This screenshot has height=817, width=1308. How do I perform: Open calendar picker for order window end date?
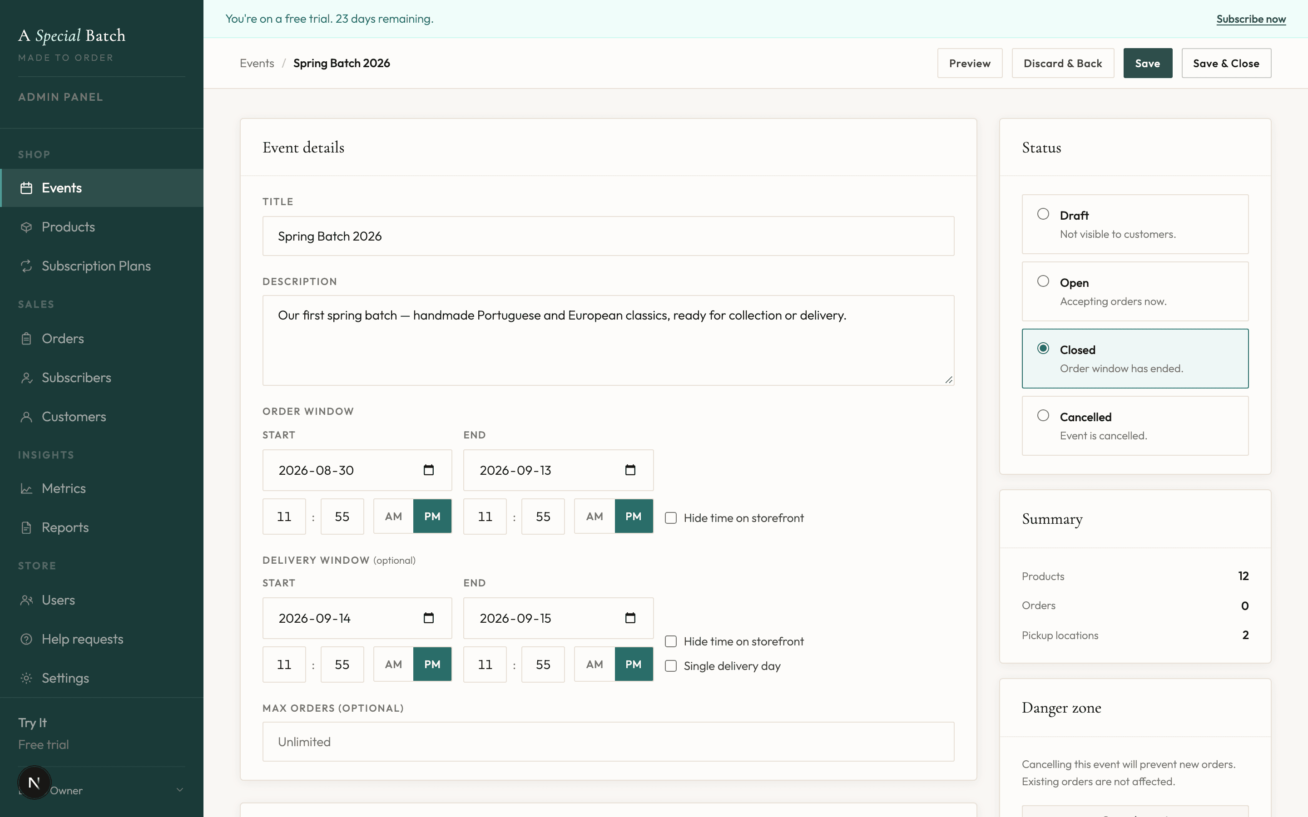pos(630,470)
